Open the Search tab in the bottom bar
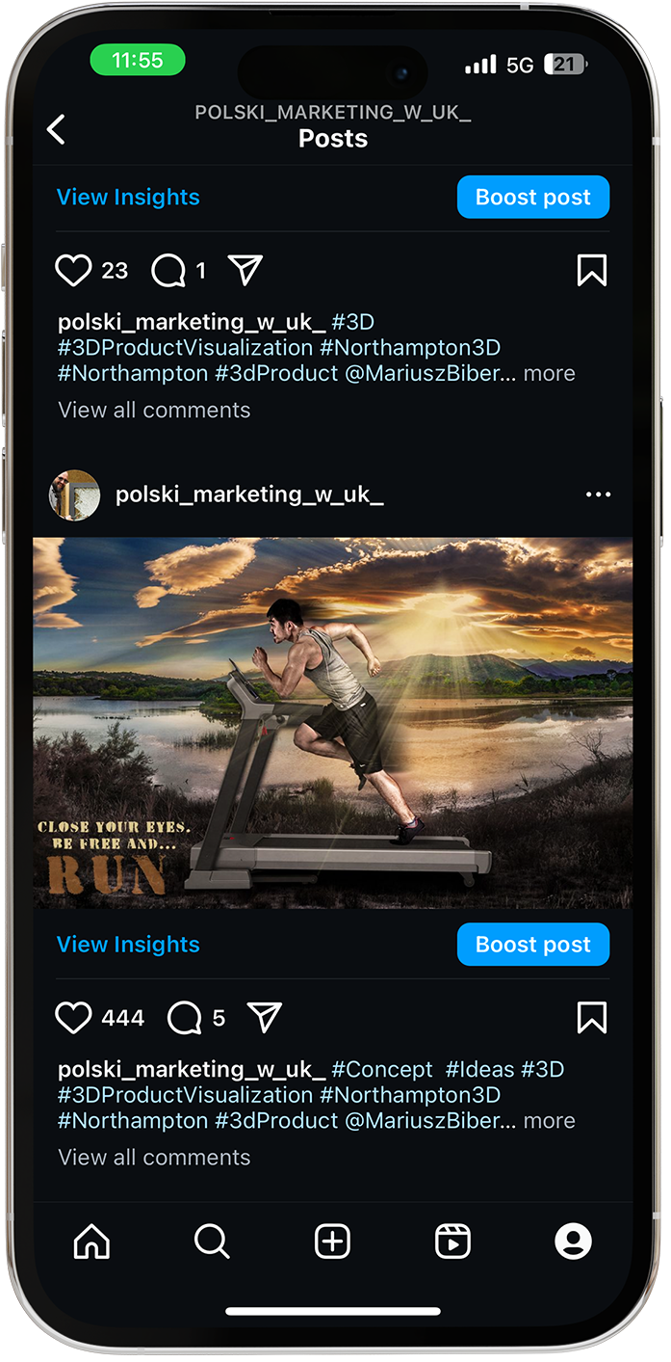Viewport: 671px width, 1362px height. (212, 1242)
